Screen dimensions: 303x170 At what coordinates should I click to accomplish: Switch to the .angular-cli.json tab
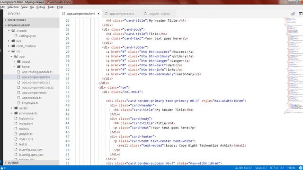(159, 14)
